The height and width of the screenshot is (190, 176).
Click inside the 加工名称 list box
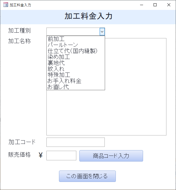pos(136,87)
